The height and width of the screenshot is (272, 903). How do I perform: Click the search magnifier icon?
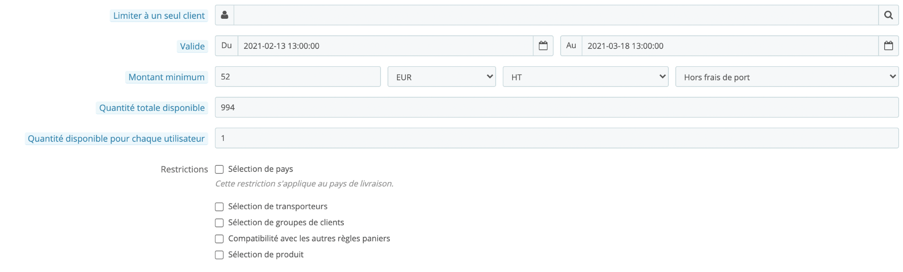click(x=888, y=15)
